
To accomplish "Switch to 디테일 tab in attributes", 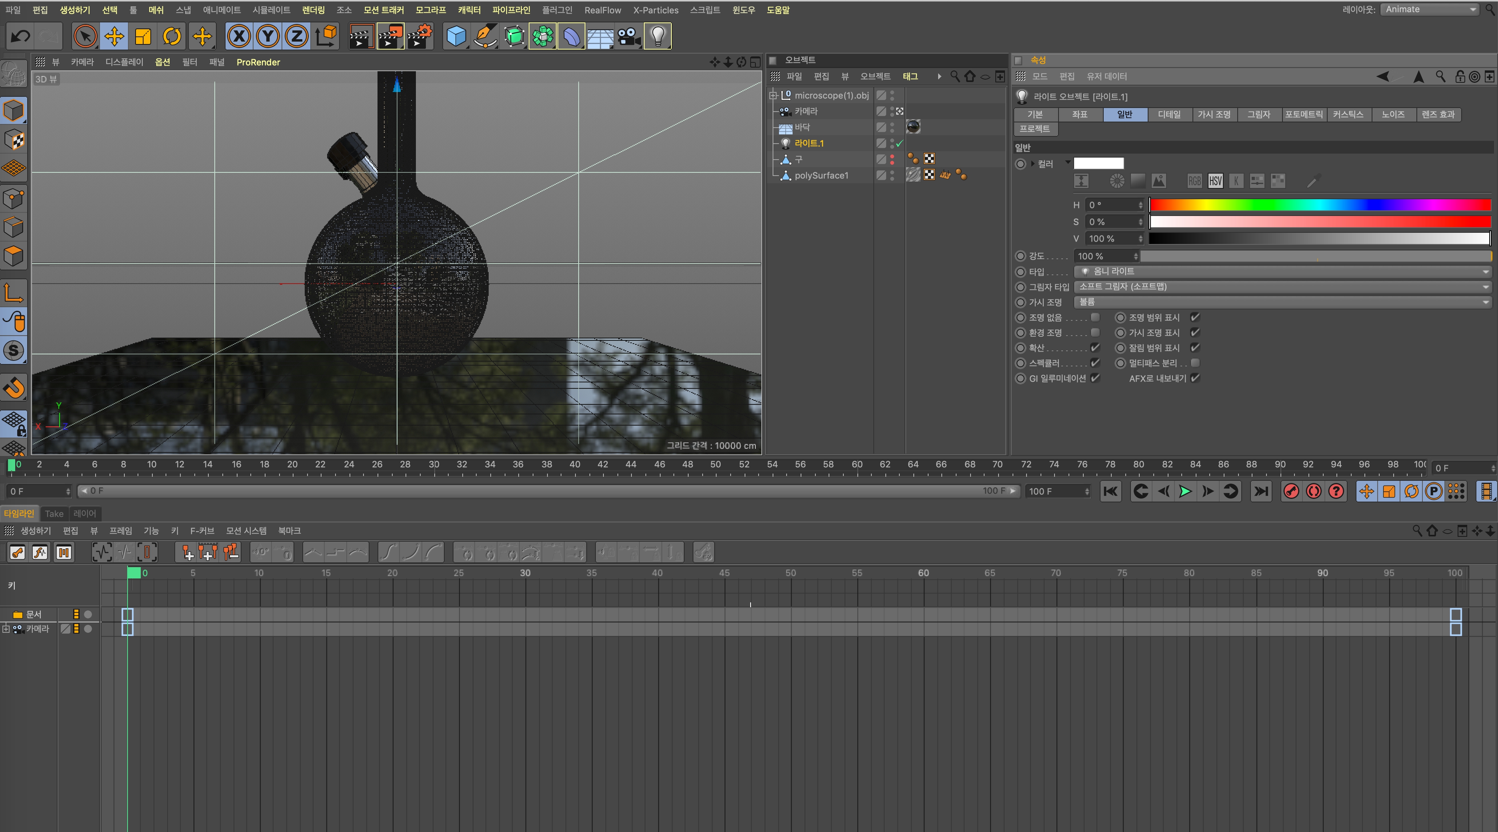I will pyautogui.click(x=1169, y=115).
